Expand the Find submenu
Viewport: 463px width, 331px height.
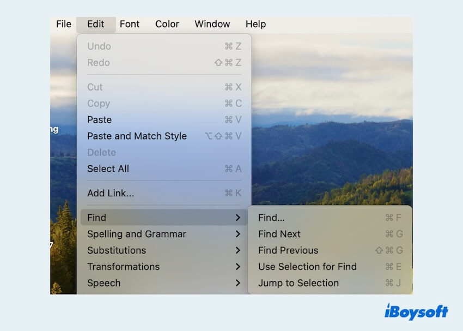click(96, 217)
